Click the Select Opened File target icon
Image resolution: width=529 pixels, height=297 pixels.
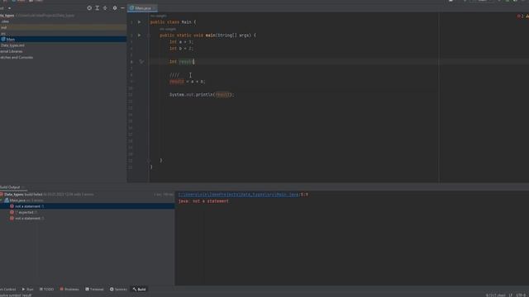pyautogui.click(x=89, y=7)
